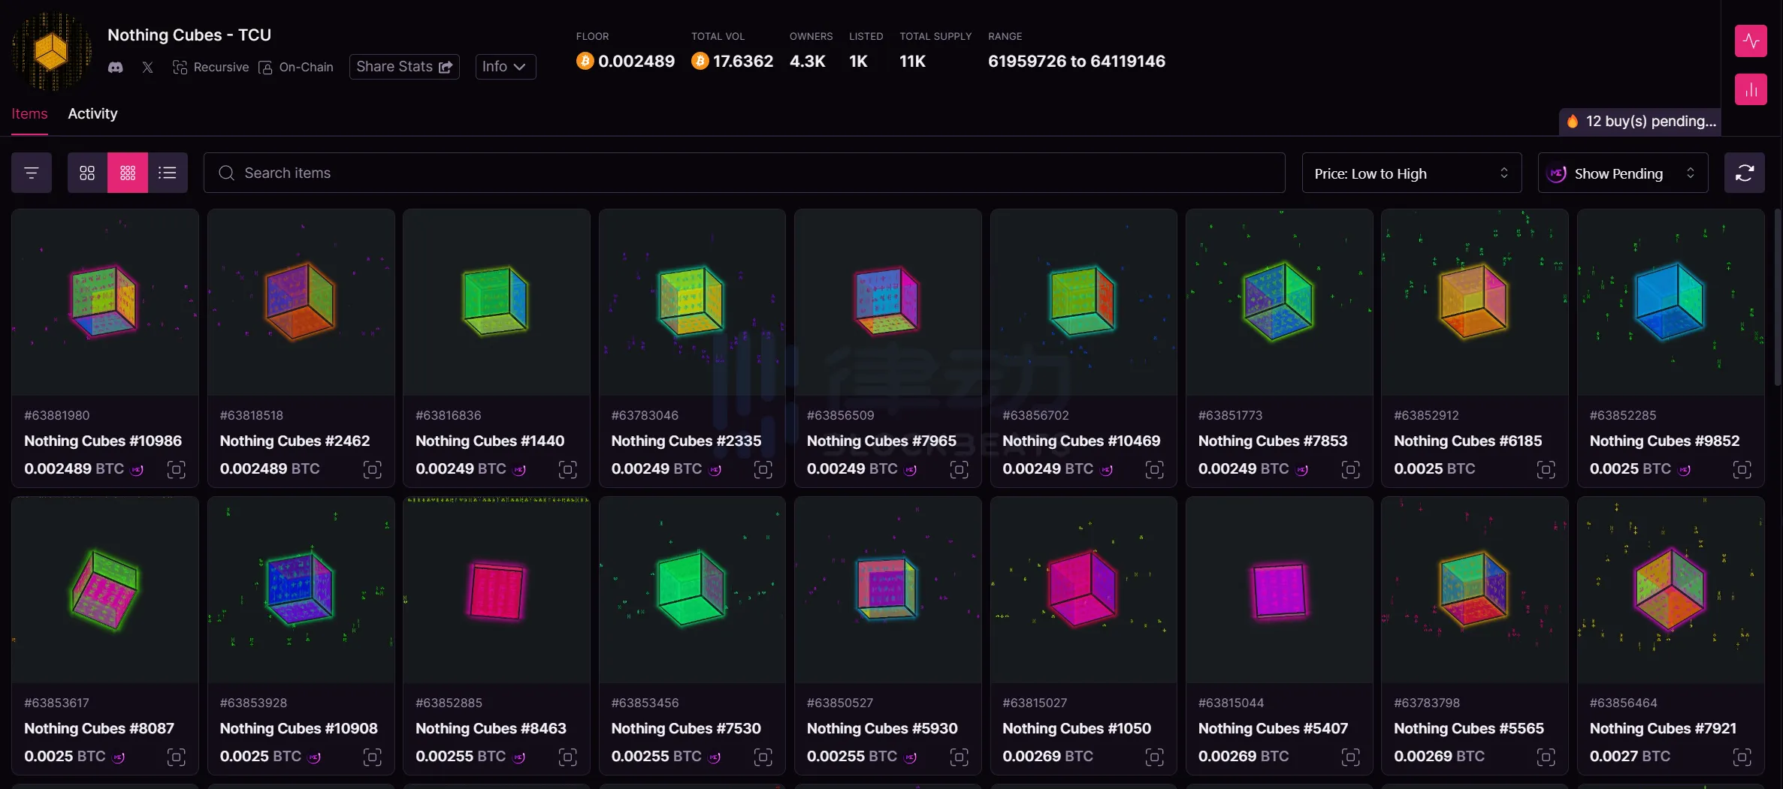Click the Share Stats button
This screenshot has width=1783, height=789.
404,67
